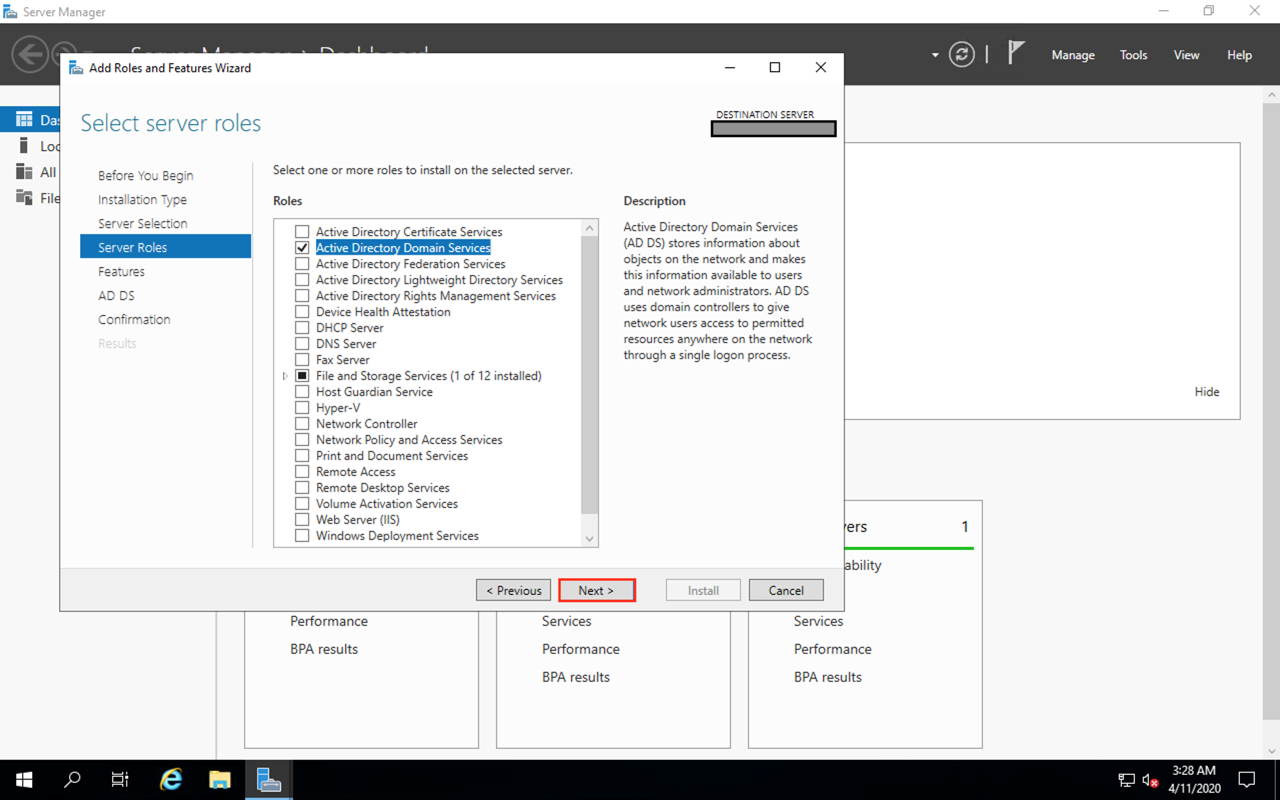Click the Previous button
The width and height of the screenshot is (1280, 800).
coord(513,590)
